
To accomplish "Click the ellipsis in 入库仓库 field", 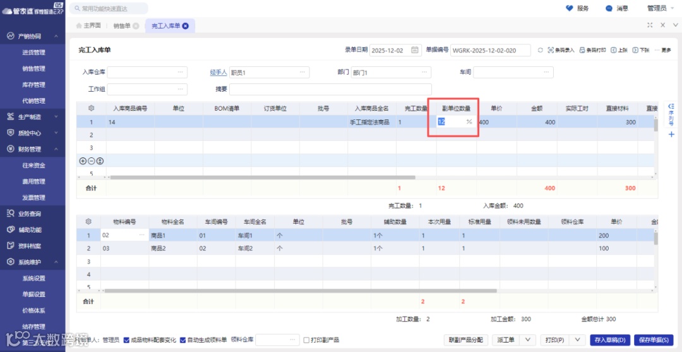I will pos(180,72).
